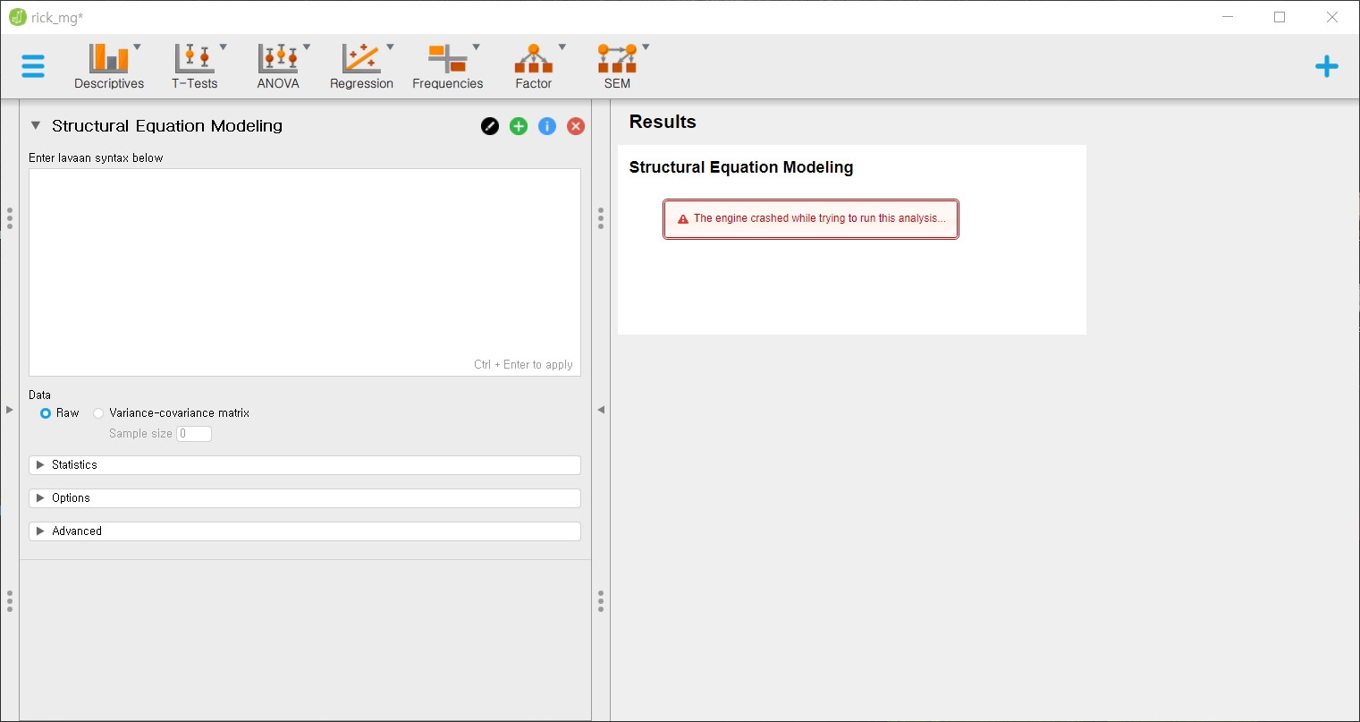Screen dimensions: 1360x722
Task: Open the SEM module dropdown arrow
Action: tap(646, 47)
